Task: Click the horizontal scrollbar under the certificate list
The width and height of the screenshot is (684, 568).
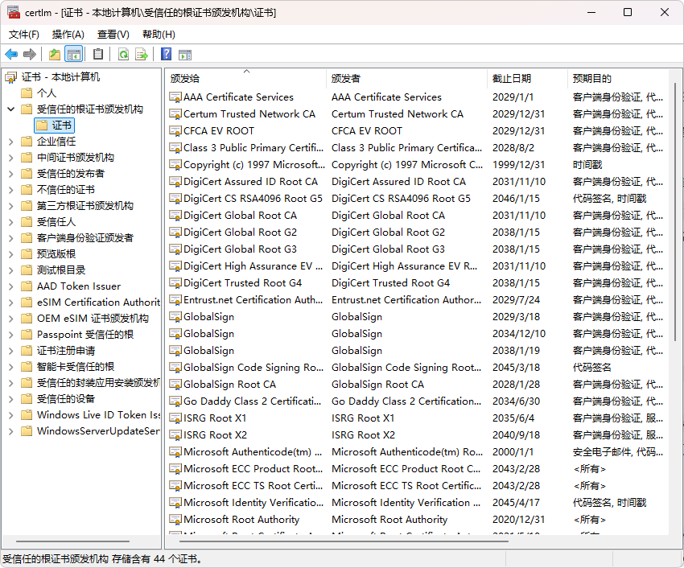Action: click(x=344, y=541)
